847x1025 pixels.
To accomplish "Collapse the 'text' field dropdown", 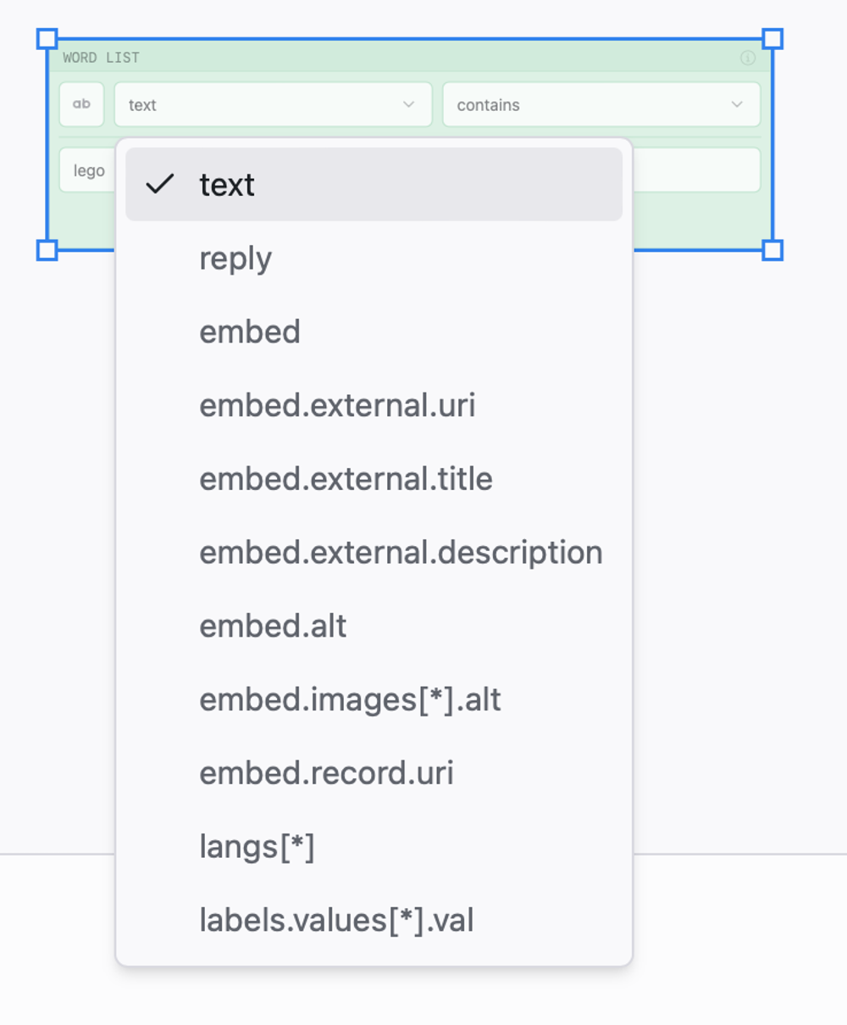I will (x=273, y=104).
